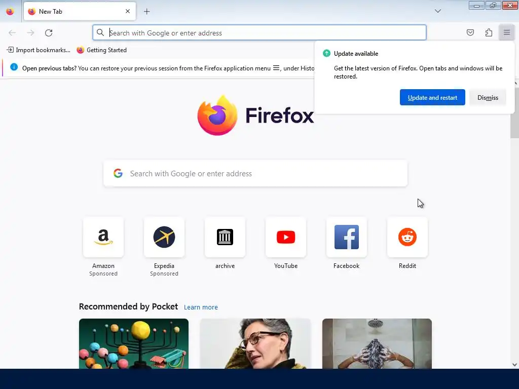
Task: Click the green update available icon
Action: click(326, 53)
